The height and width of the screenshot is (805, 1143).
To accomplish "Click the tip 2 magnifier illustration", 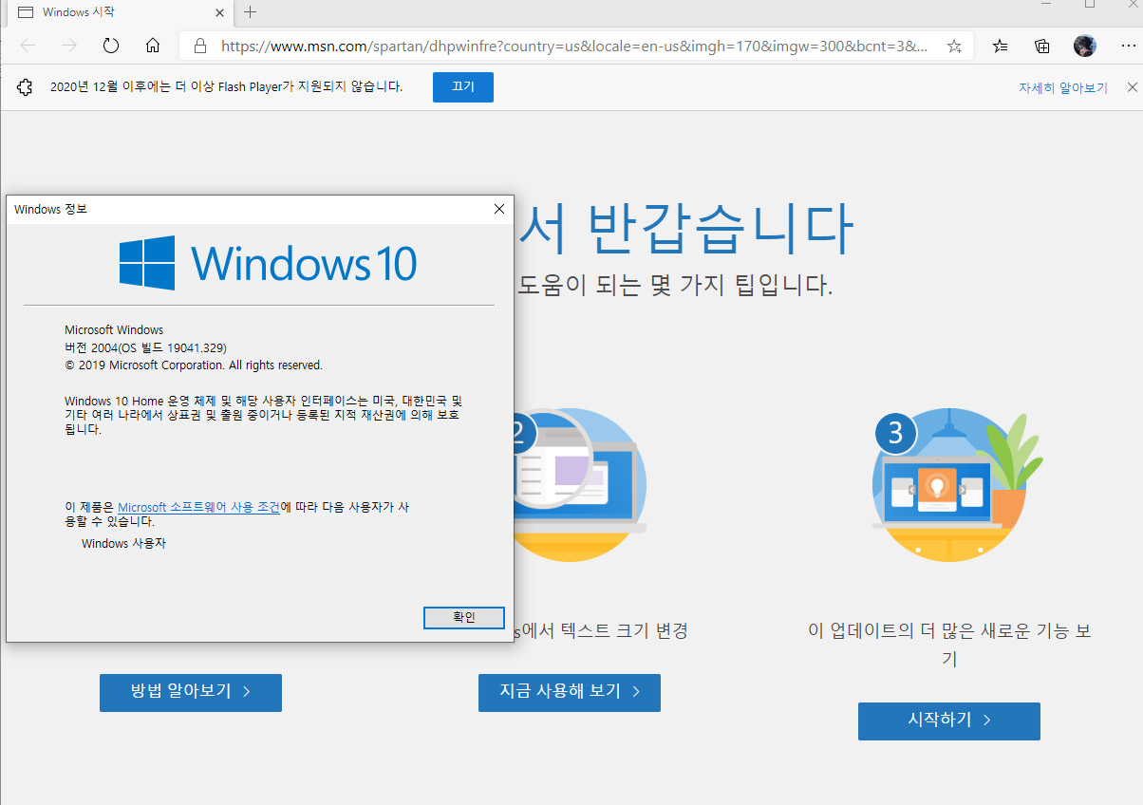I will 580,485.
